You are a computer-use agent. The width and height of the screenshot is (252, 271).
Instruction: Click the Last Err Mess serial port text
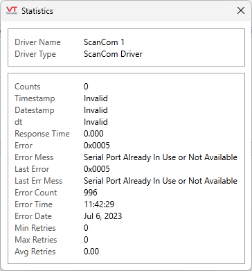[x=161, y=181]
